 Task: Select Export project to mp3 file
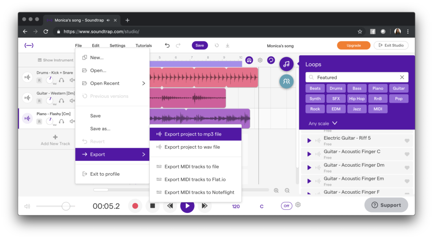195,134
